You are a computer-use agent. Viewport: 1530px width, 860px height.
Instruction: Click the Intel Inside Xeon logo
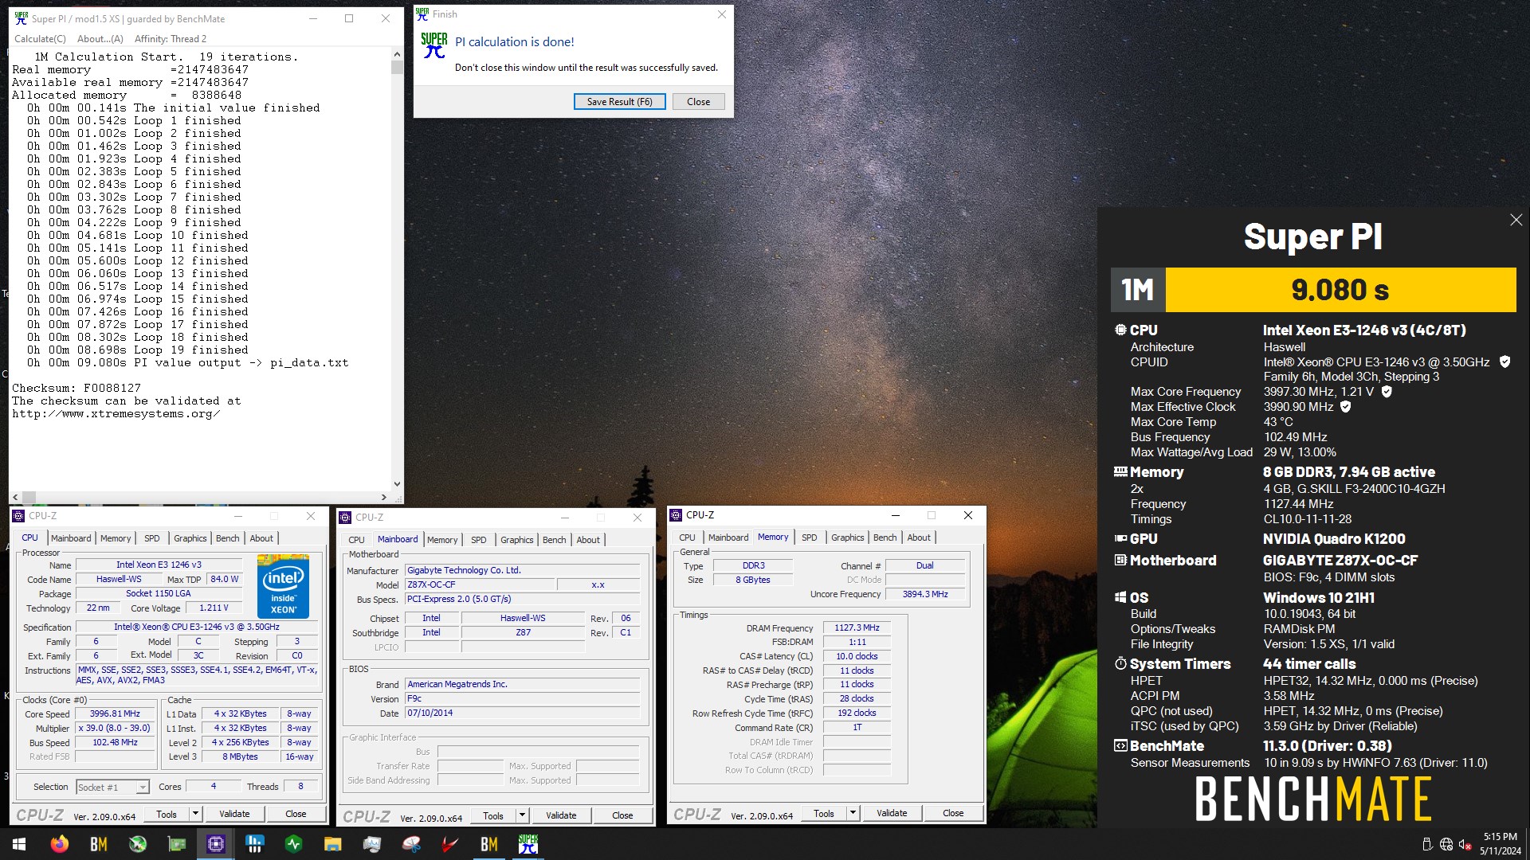click(283, 586)
